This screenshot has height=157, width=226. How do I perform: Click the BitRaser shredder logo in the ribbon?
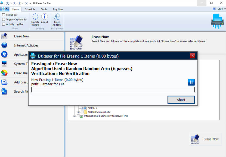[x=218, y=21]
